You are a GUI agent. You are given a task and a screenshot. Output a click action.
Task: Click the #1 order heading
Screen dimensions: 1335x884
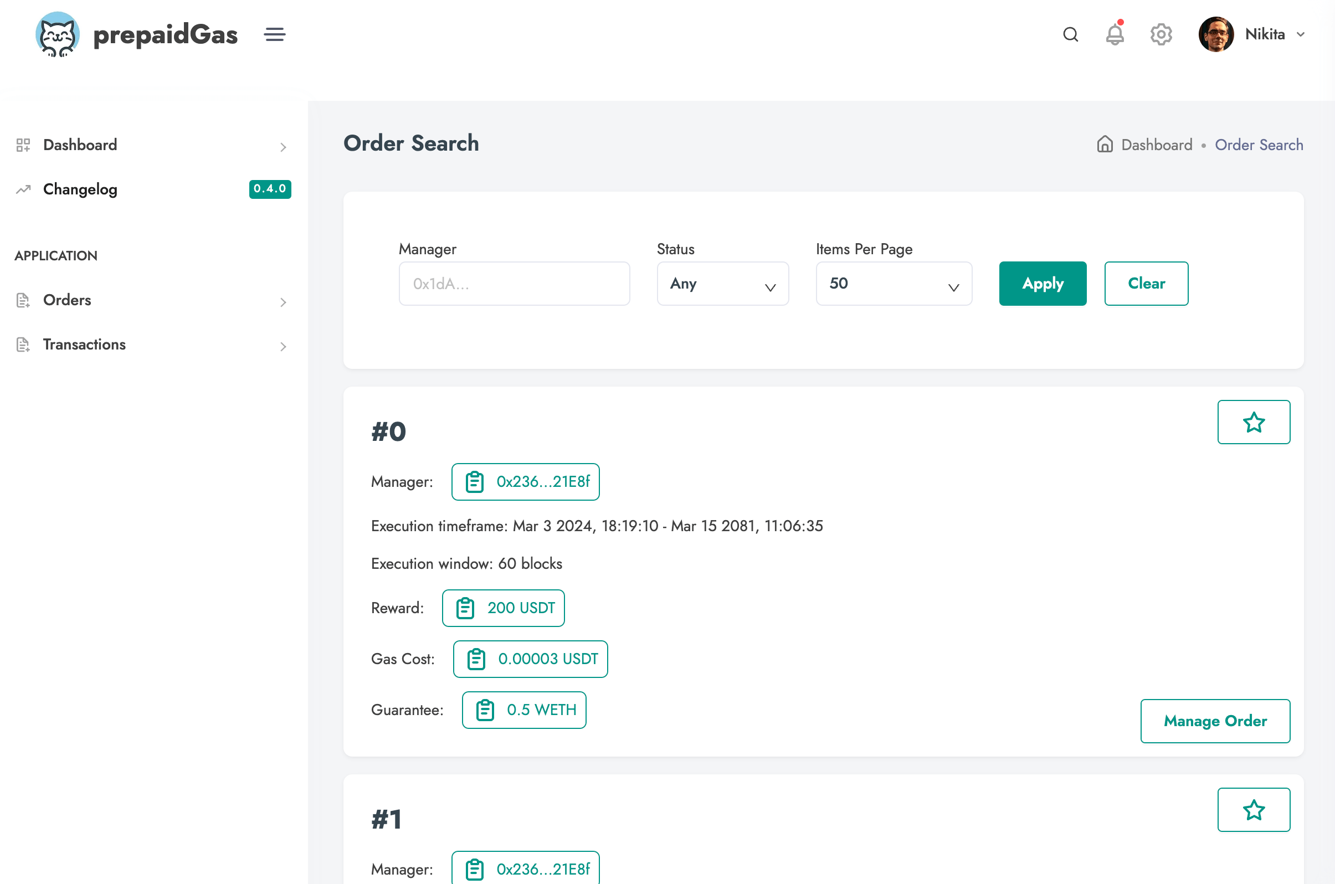pos(387,820)
